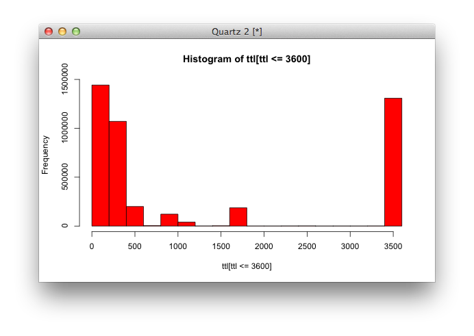Click the 'Histogram of ttl[ttl <= 3600]' chart title
Screen dimensions: 474x336
[x=247, y=59]
